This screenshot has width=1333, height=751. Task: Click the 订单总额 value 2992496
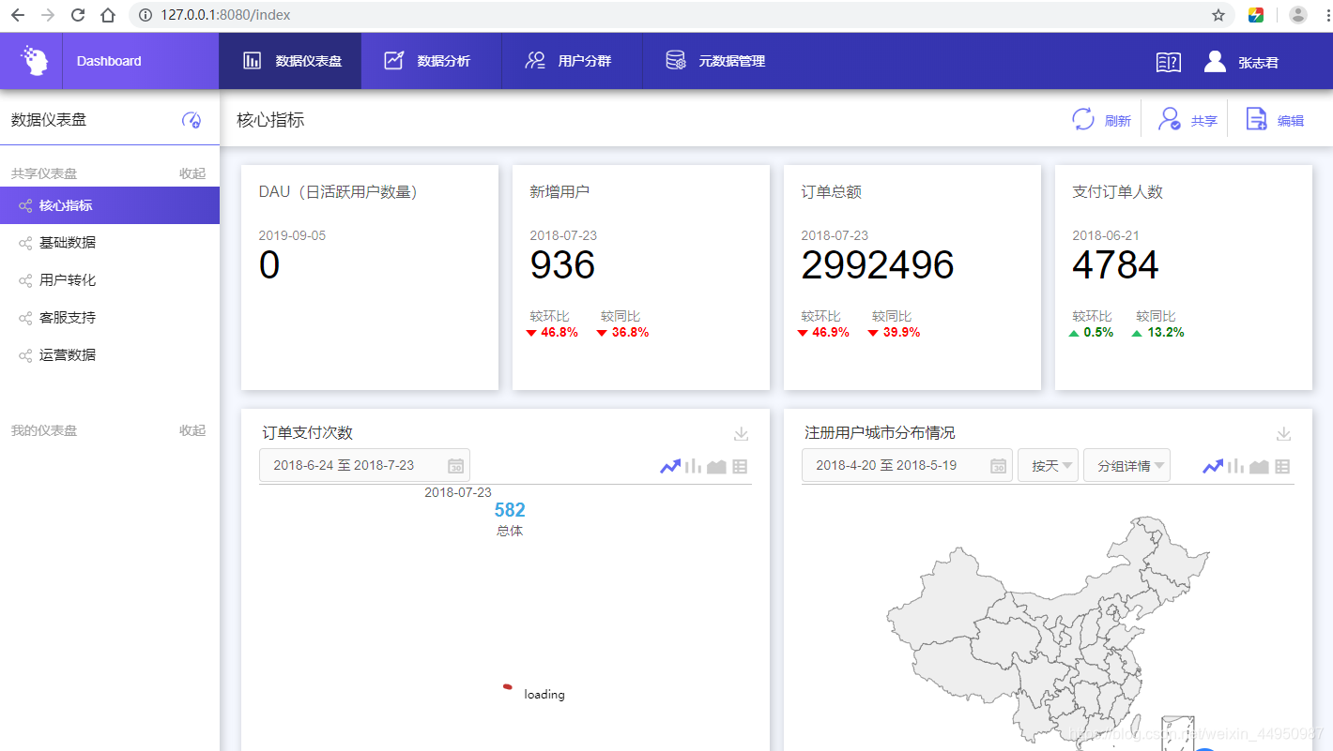(878, 265)
